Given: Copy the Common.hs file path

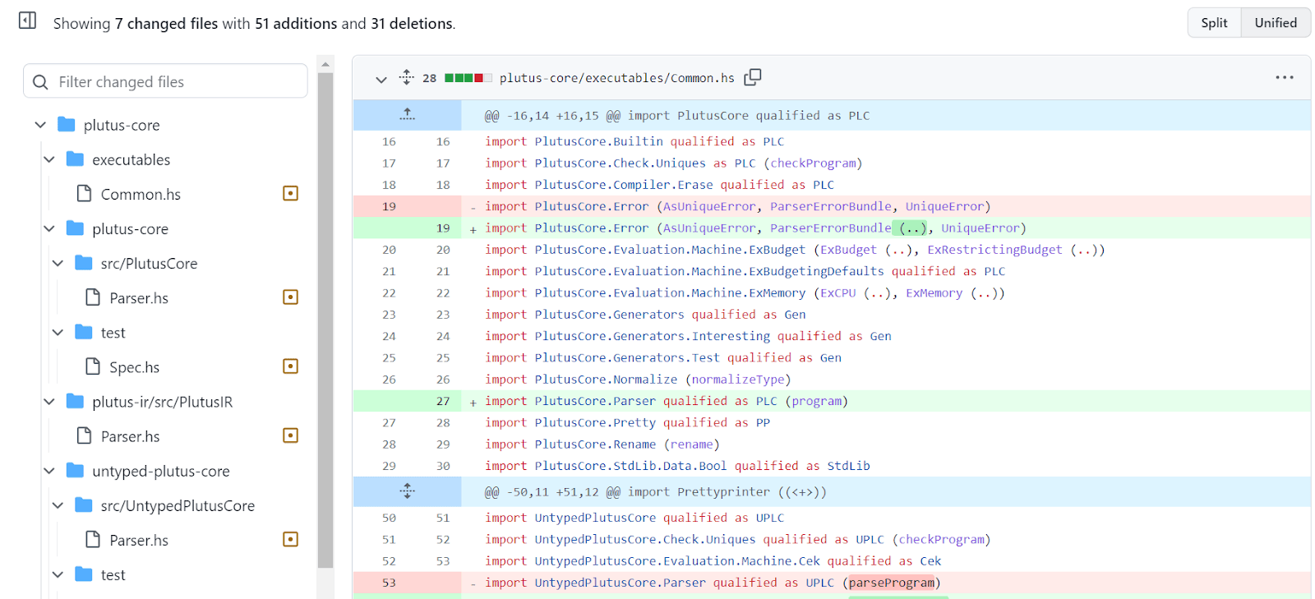Looking at the screenshot, I should click(x=752, y=77).
